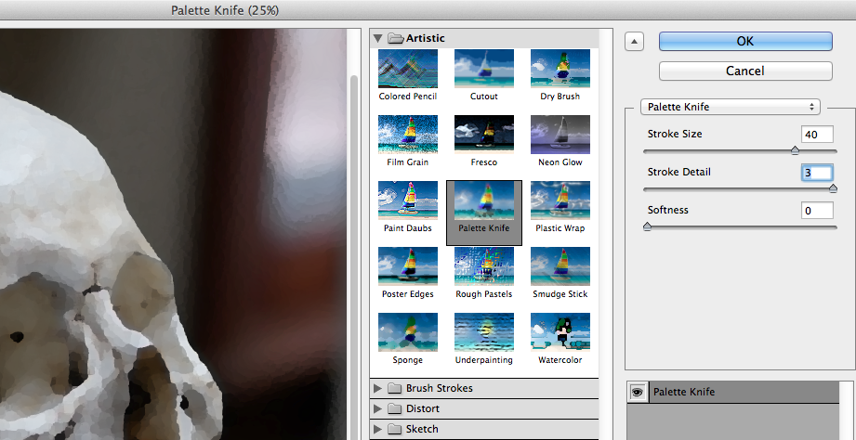Click the Stroke Detail value field
Screen dimensions: 856x440
[x=817, y=173]
